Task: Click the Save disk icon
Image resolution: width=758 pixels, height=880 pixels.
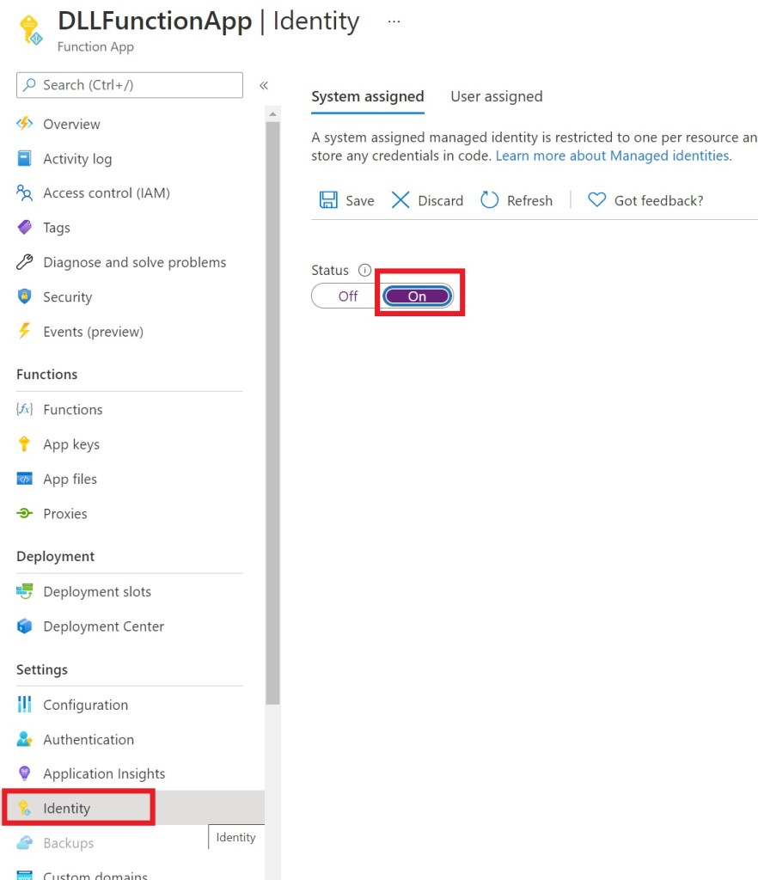Action: tap(328, 200)
